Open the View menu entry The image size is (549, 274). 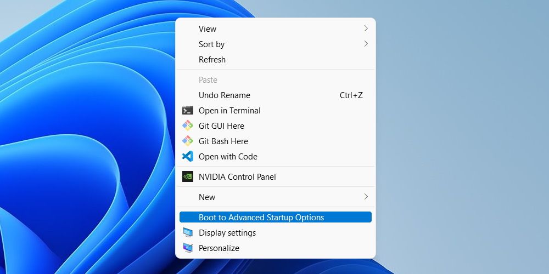point(276,28)
